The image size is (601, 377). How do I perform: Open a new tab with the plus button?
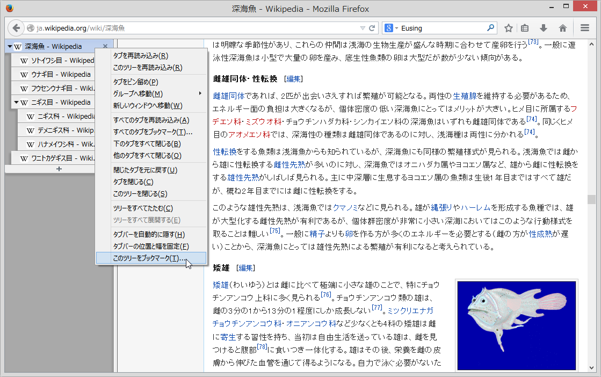(59, 169)
